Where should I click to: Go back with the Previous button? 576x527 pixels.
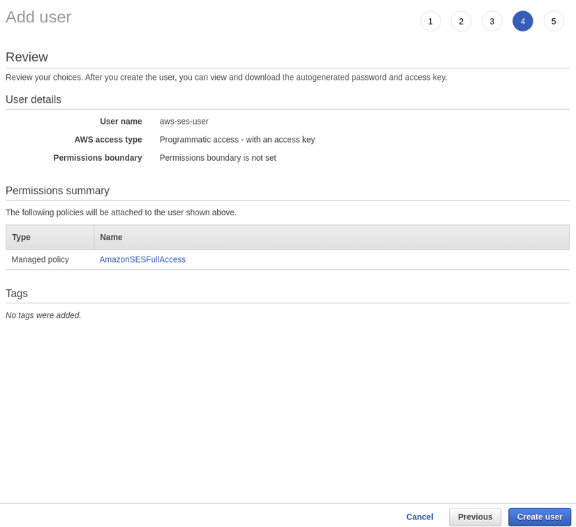tap(475, 517)
